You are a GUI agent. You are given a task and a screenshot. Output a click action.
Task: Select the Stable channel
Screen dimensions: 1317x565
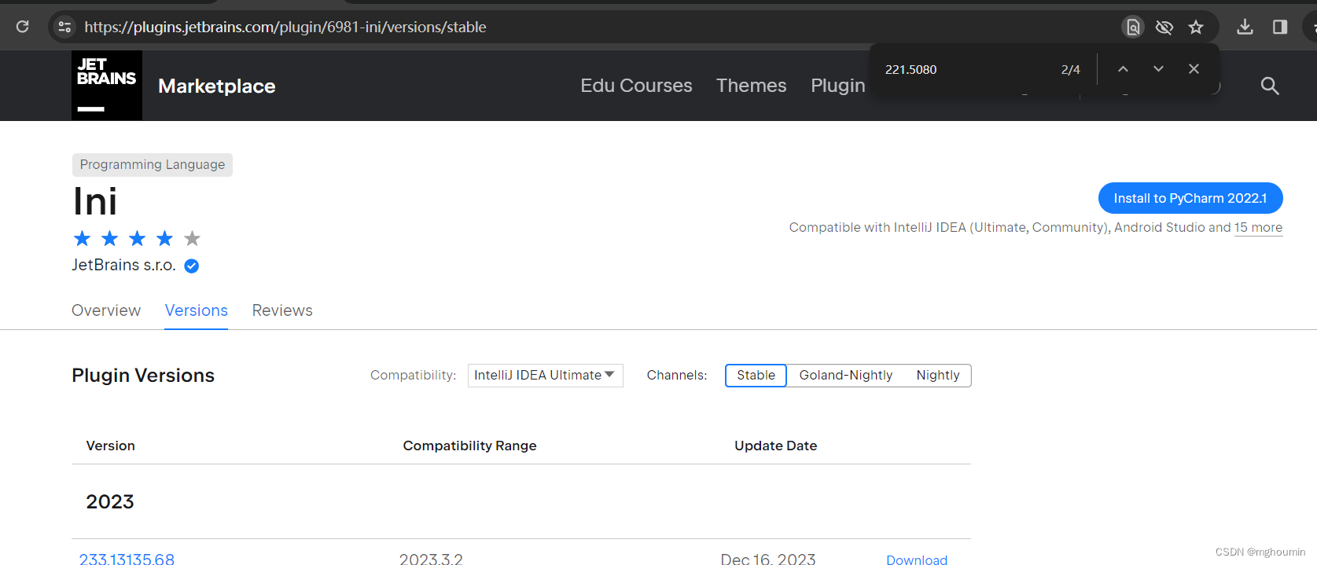[x=756, y=376]
